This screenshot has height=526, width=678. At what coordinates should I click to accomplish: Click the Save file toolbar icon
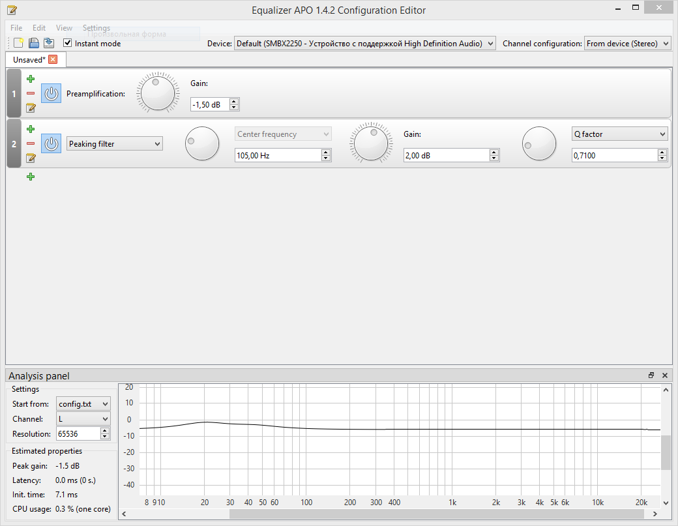pos(49,43)
